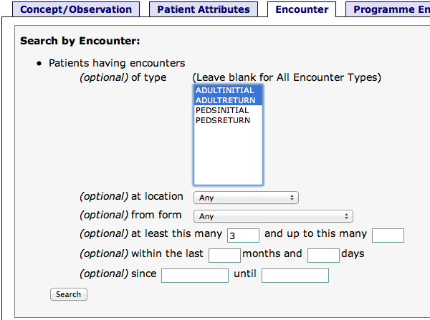Screen dimensions: 430x320
Task: Switch to the Concept/Observation tab
Action: (x=76, y=9)
